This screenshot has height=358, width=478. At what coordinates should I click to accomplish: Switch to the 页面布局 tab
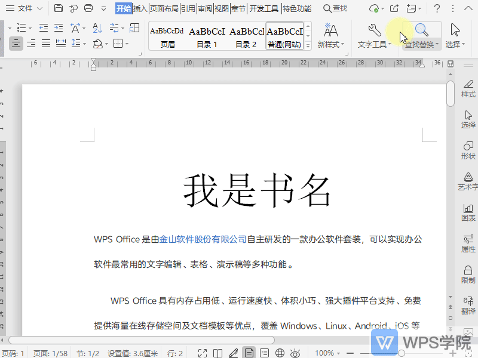164,8
